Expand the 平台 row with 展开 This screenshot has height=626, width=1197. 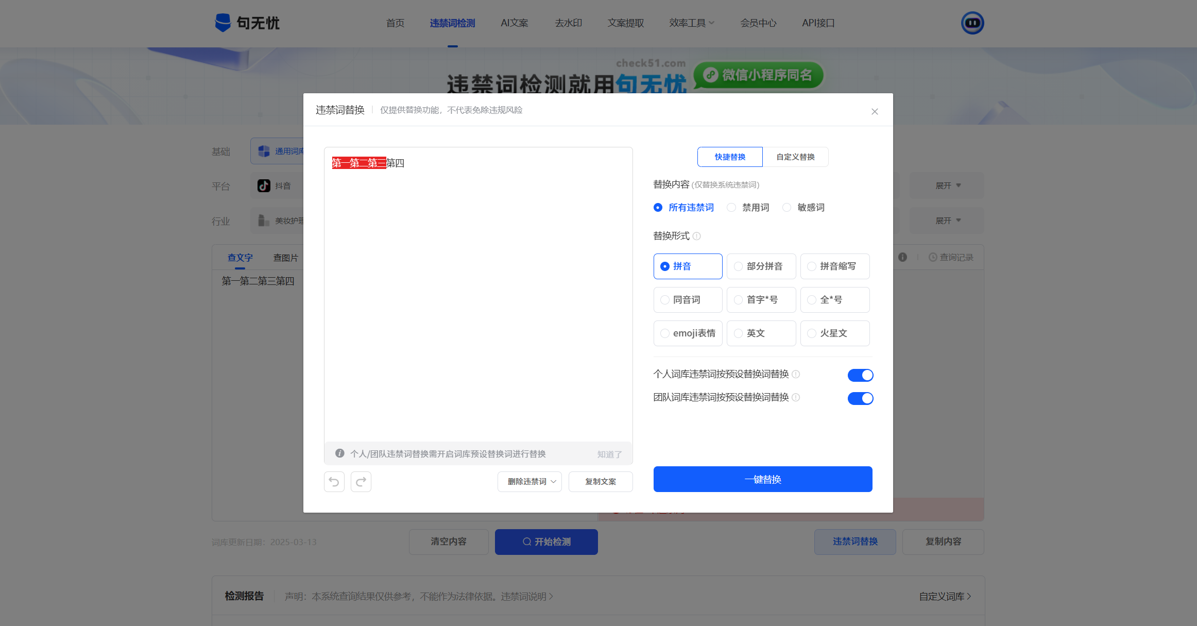click(947, 185)
